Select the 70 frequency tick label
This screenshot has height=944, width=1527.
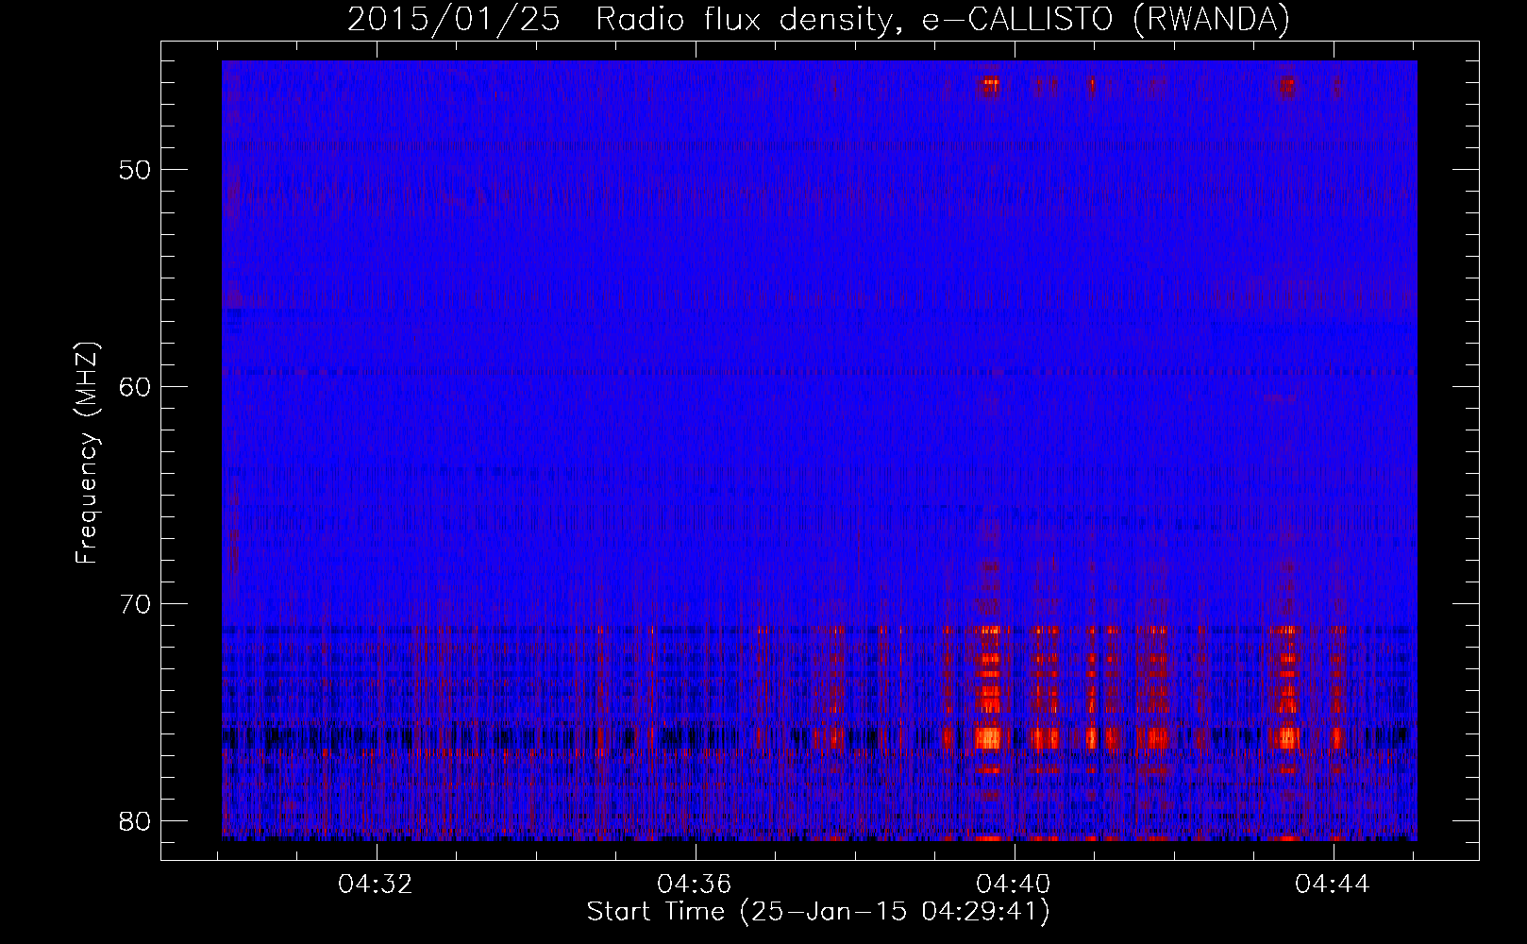point(136,604)
